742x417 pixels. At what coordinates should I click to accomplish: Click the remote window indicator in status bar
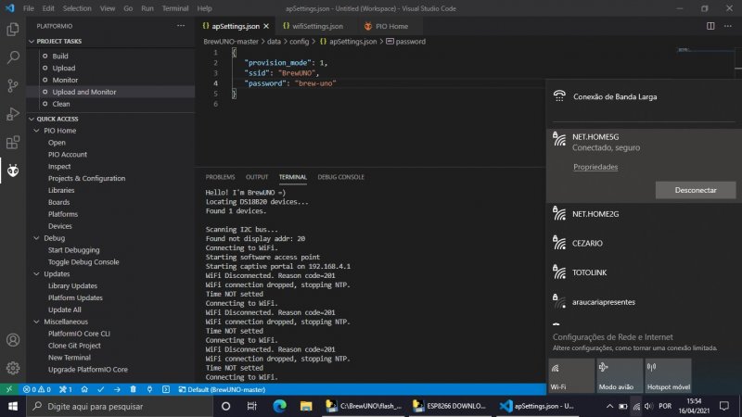pos(9,389)
